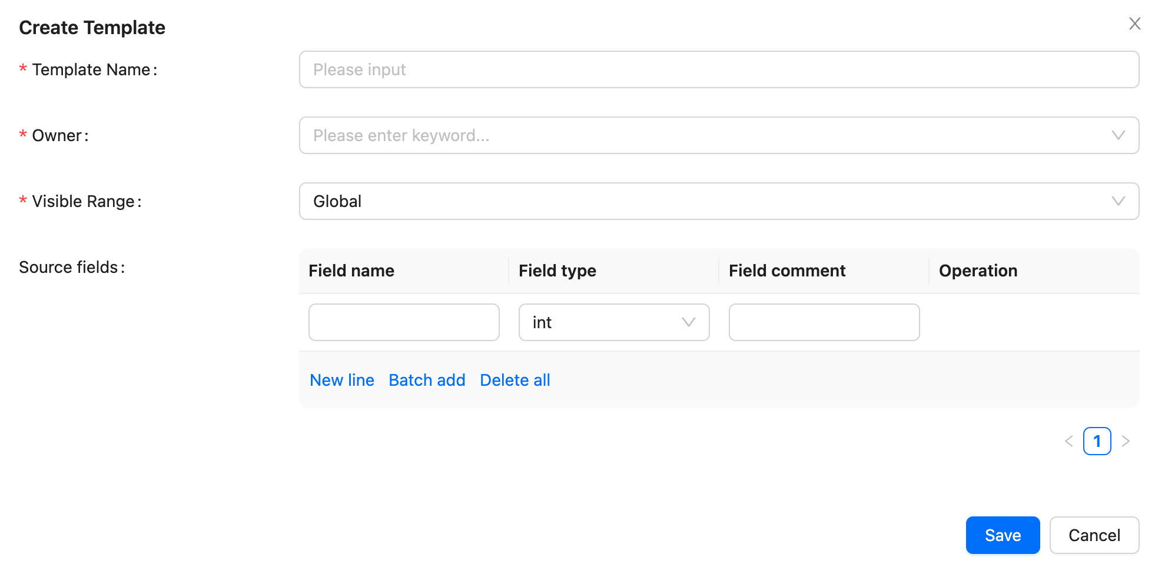Image resolution: width=1155 pixels, height=574 pixels.
Task: Select page 1 in pagination
Action: pos(1097,441)
